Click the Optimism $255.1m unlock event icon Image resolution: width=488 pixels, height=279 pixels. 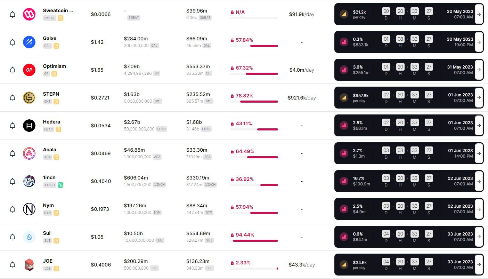pyautogui.click(x=344, y=70)
